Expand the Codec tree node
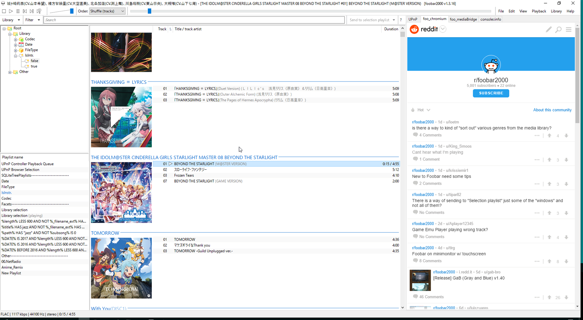This screenshot has height=320, width=583. click(x=16, y=39)
